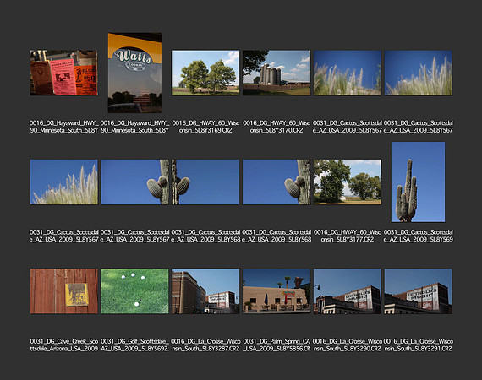Image resolution: width=482 pixels, height=380 pixels.
Task: Open the red wood wall yellow sign thumbnail
Action: click(64, 291)
